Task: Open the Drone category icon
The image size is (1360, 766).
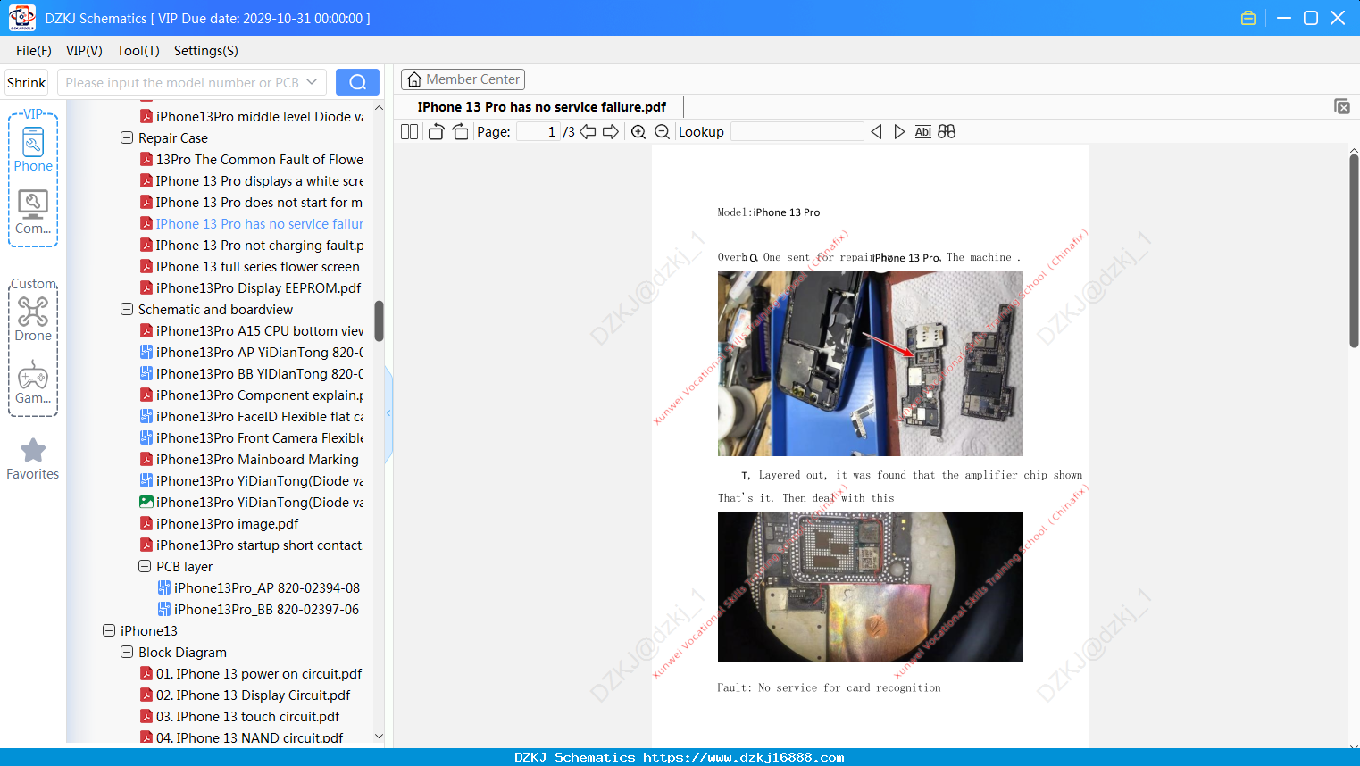Action: (33, 319)
